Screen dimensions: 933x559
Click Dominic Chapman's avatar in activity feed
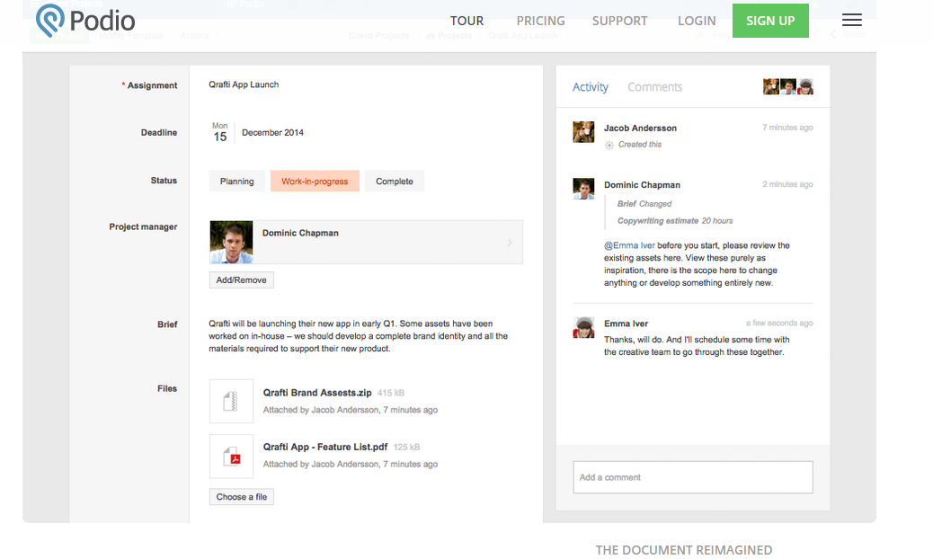point(583,189)
